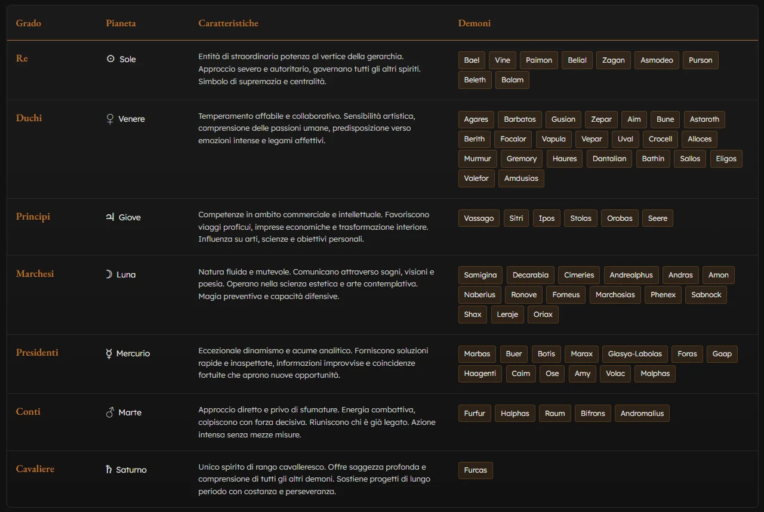The width and height of the screenshot is (764, 512).
Task: Click the Luna crescent symbol
Action: pyautogui.click(x=109, y=274)
